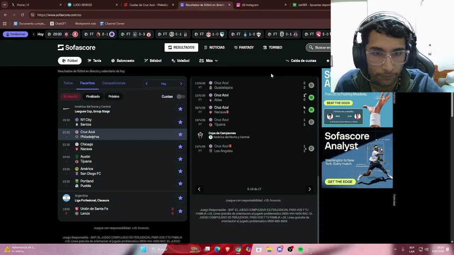
Task: Click the D badge on the Tijuana result
Action: pyautogui.click(x=311, y=122)
